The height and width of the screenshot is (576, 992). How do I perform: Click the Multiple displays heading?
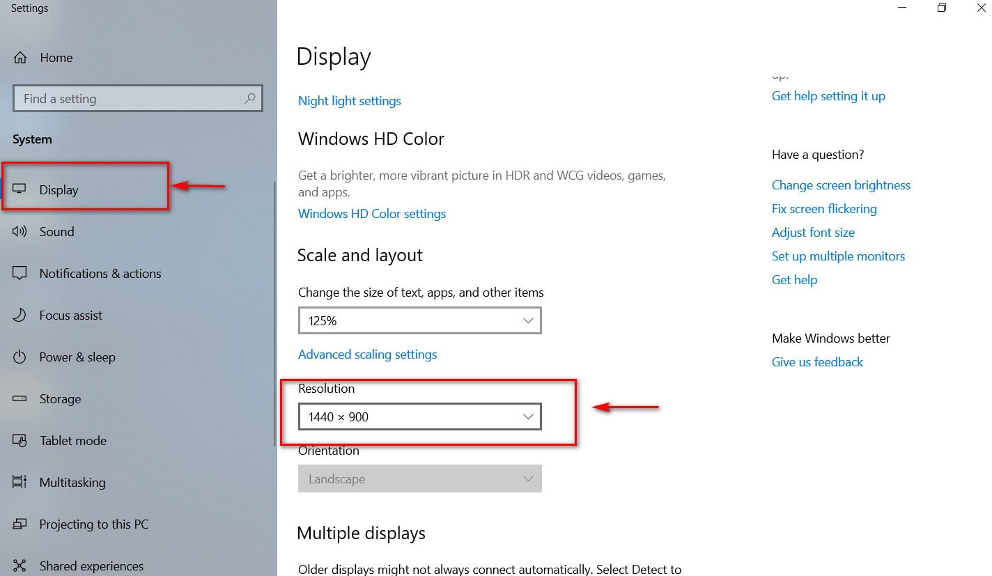tap(361, 534)
